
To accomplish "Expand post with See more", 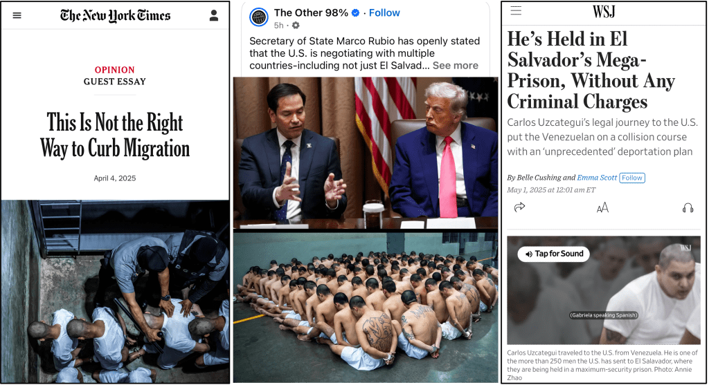I will tap(456, 66).
